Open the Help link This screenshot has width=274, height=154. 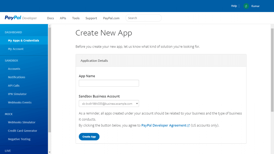tap(234, 6)
